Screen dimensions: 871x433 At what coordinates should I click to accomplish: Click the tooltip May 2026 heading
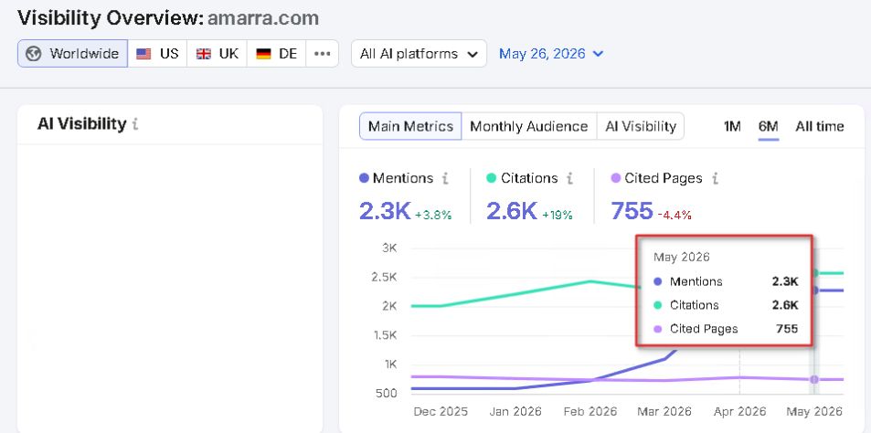point(682,257)
